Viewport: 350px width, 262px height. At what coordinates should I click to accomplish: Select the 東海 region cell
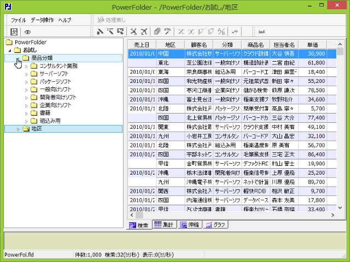pyautogui.click(x=171, y=72)
